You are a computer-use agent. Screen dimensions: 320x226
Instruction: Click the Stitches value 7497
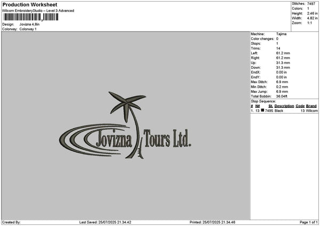pyautogui.click(x=311, y=4)
